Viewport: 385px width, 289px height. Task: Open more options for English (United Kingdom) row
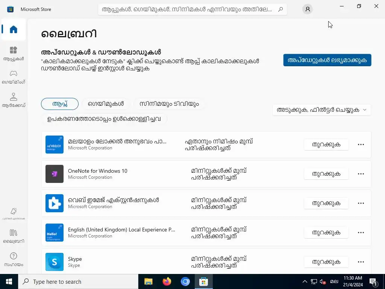[361, 233]
